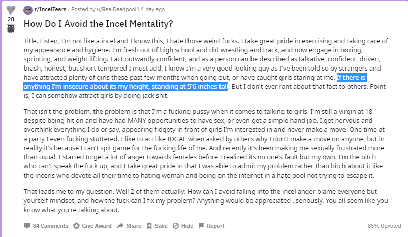
Task: Click the Hide circle-slash icon
Action: point(176,226)
